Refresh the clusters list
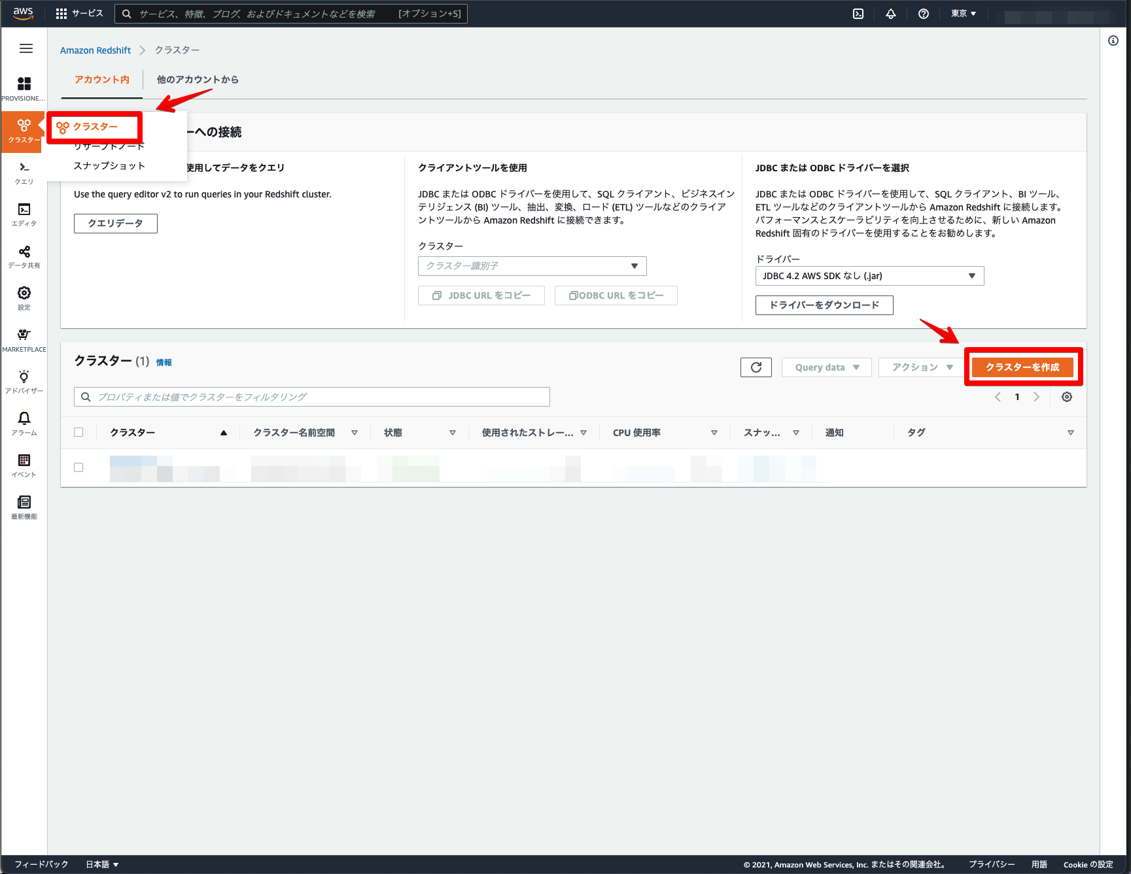 (756, 367)
